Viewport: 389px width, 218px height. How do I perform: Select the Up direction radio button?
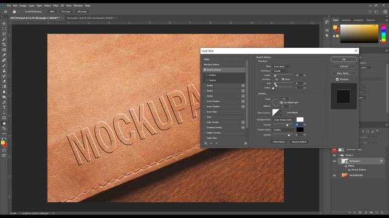(x=275, y=79)
